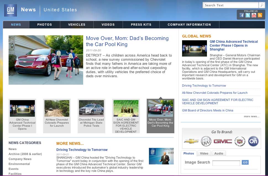This screenshot has width=268, height=176.
Task: Click the GO image search button
Action: point(245,162)
